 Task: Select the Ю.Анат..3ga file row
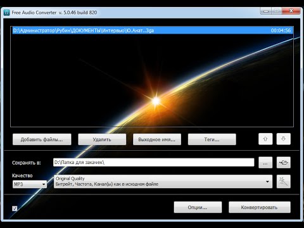coord(152,30)
